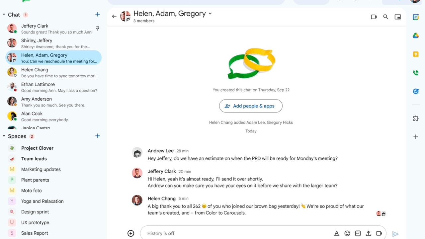Open formatting options in compose bar
425x239 pixels.
(337, 233)
